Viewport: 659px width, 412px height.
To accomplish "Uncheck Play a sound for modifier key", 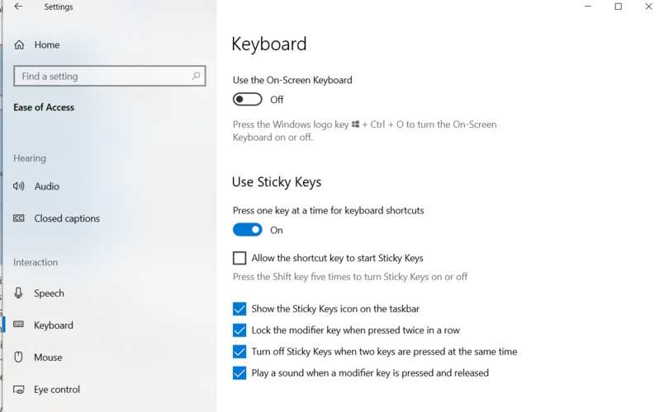I will [x=239, y=373].
